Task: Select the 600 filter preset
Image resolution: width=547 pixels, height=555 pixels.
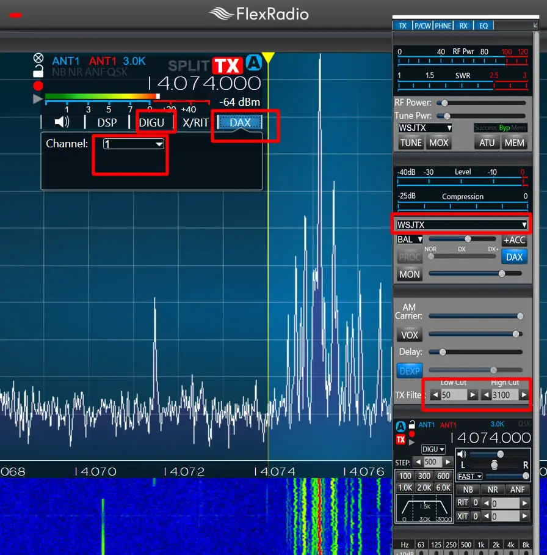Action: [x=443, y=476]
